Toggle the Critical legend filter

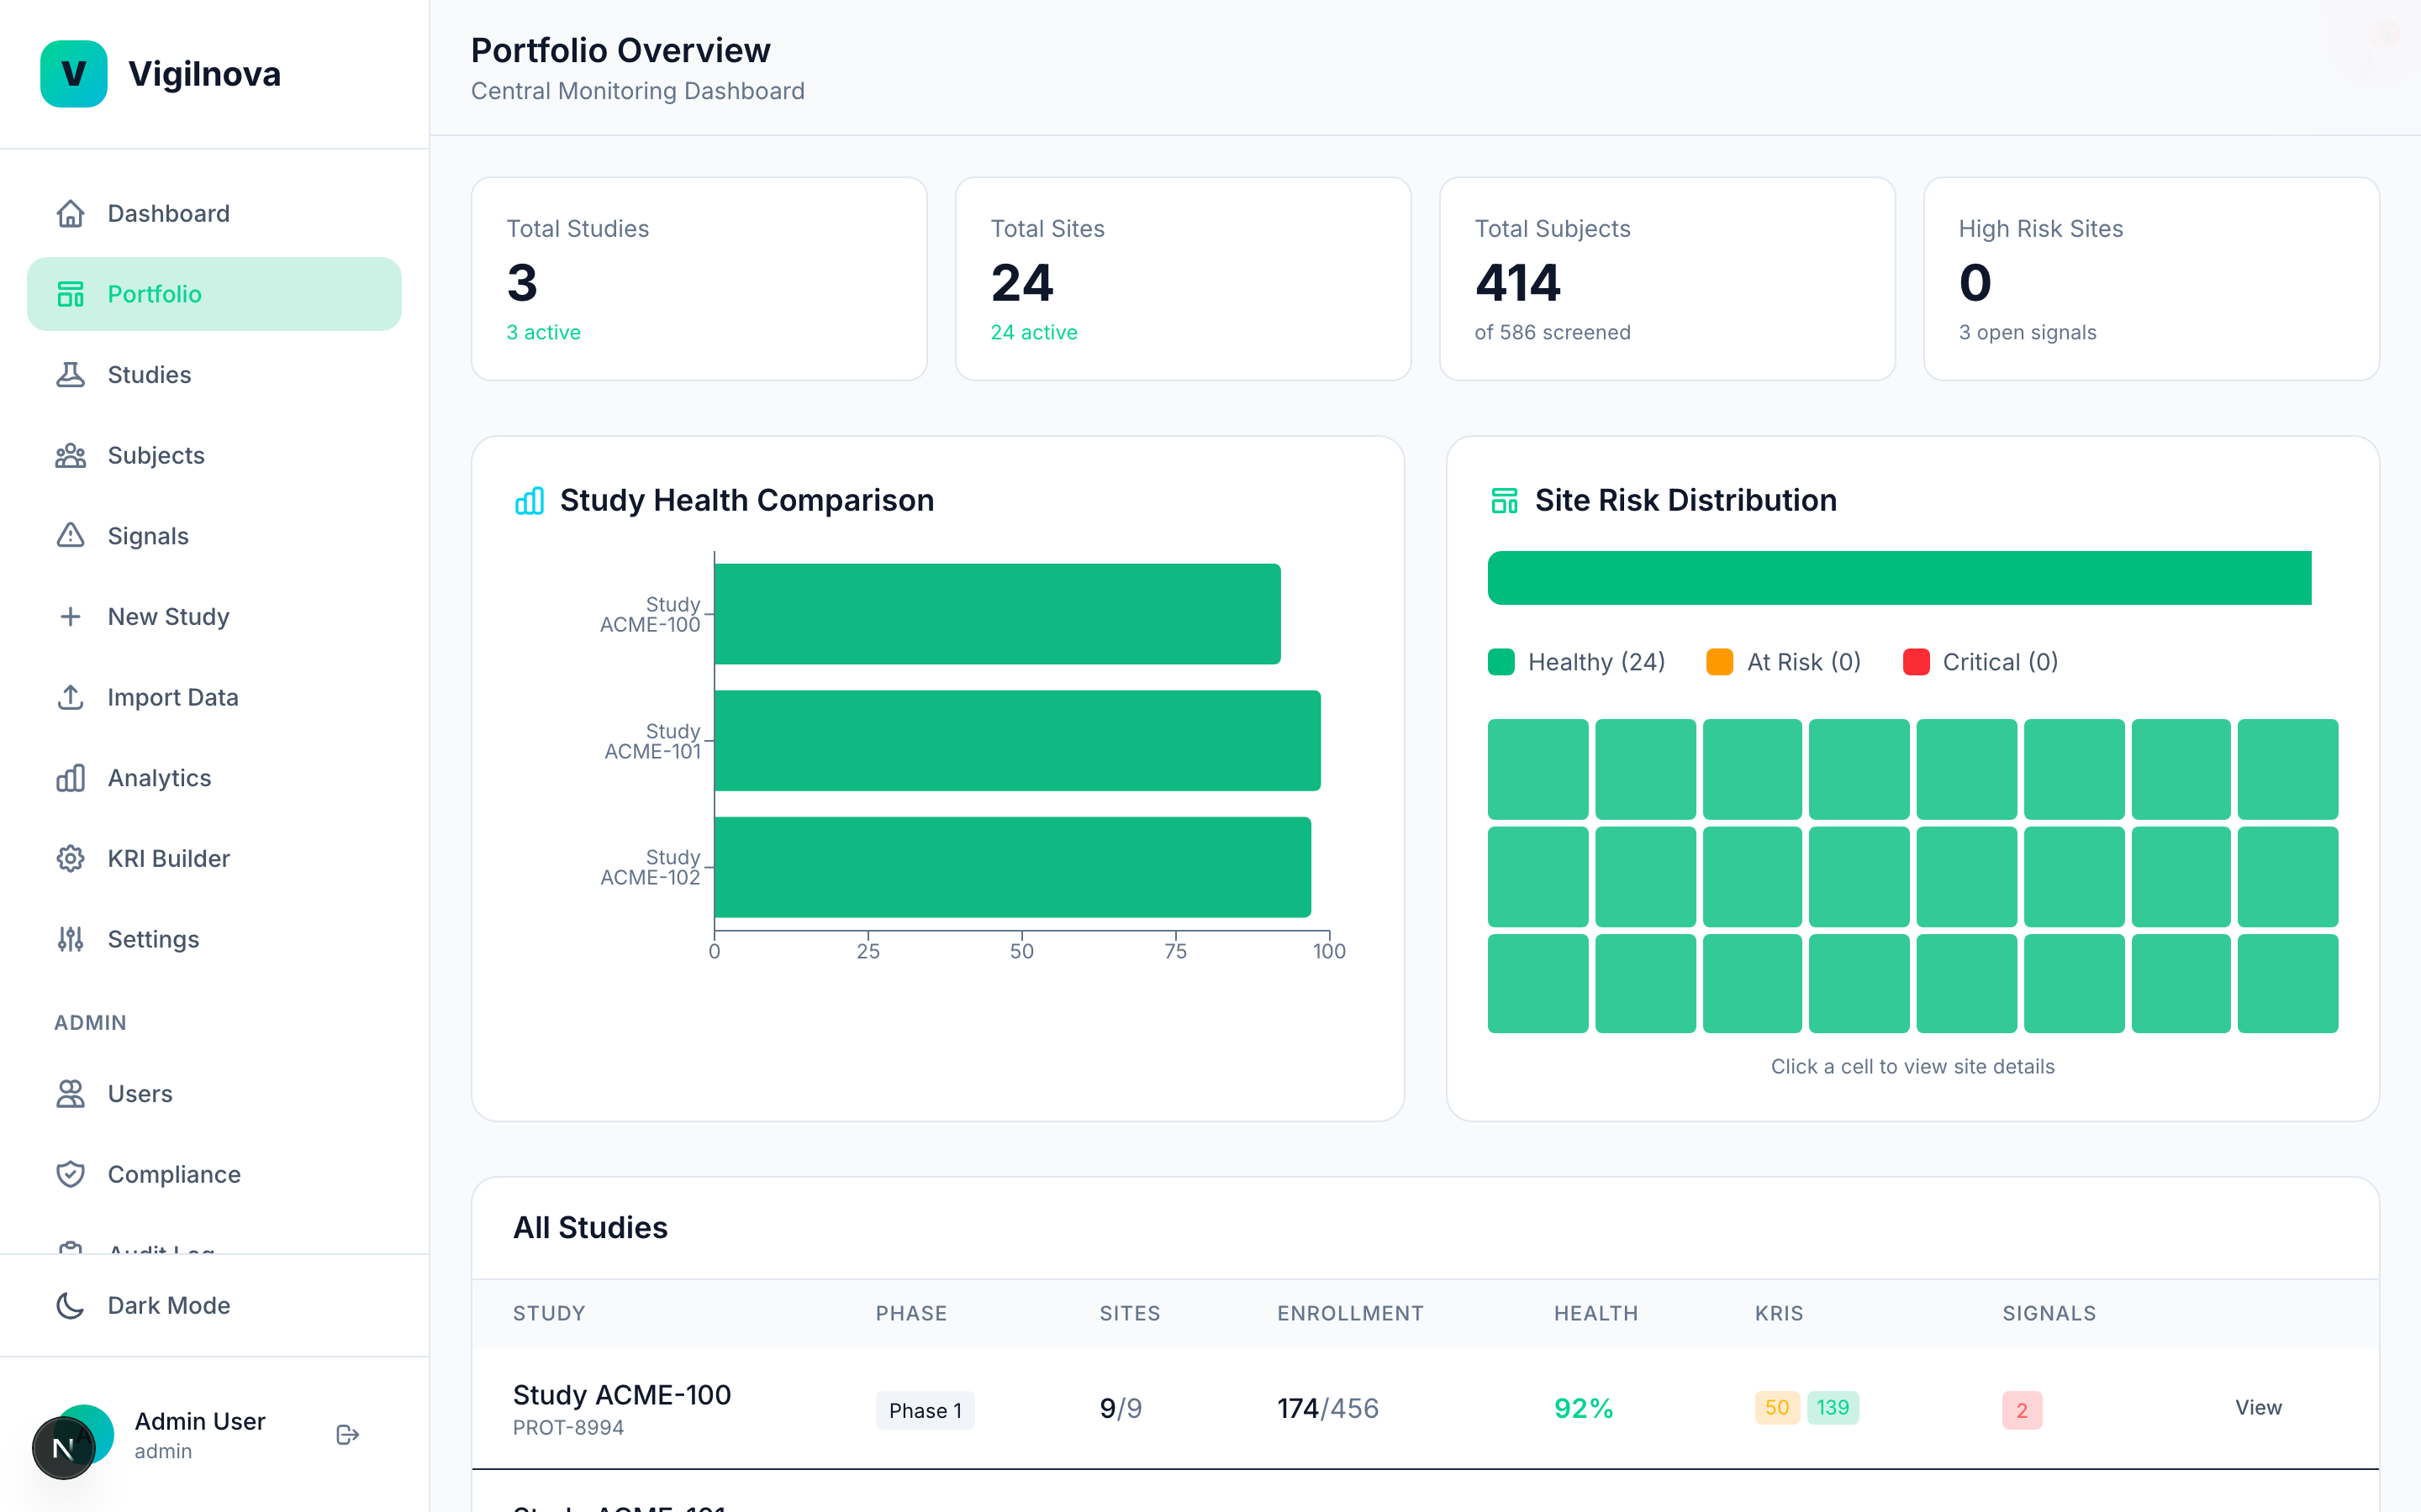(x=1979, y=661)
